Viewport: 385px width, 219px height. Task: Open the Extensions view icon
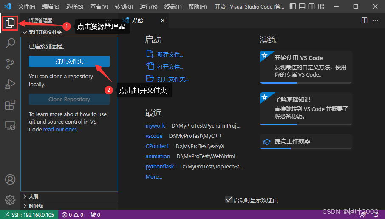pos(10,105)
